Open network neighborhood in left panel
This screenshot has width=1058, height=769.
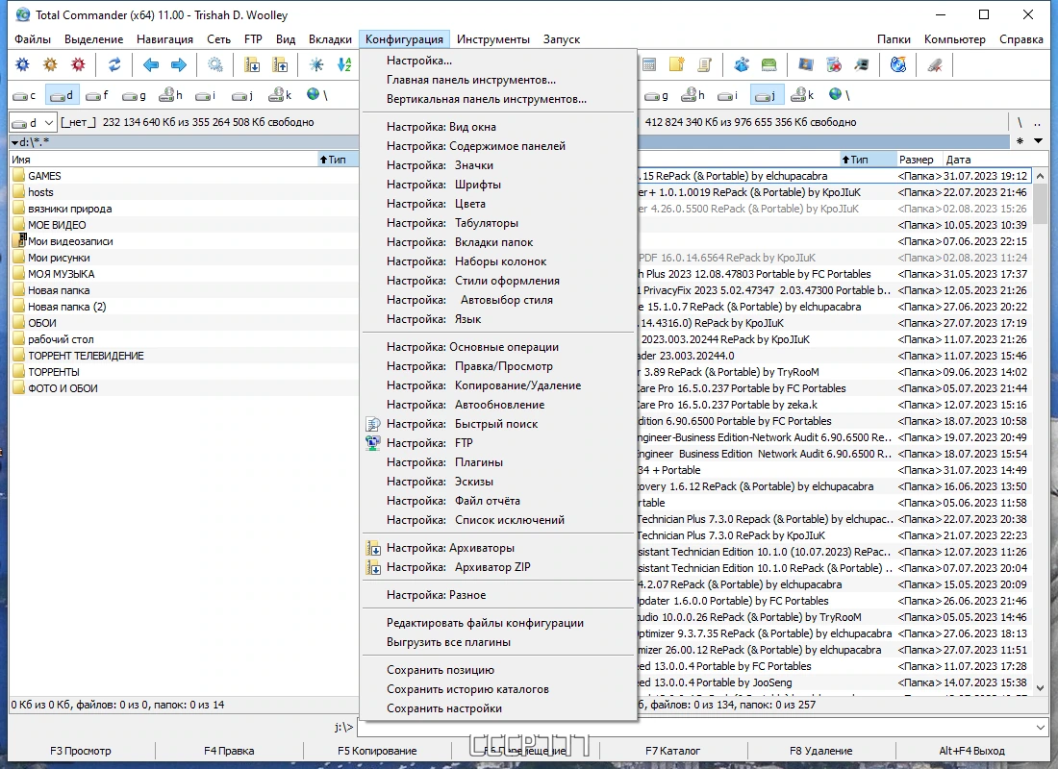point(316,95)
